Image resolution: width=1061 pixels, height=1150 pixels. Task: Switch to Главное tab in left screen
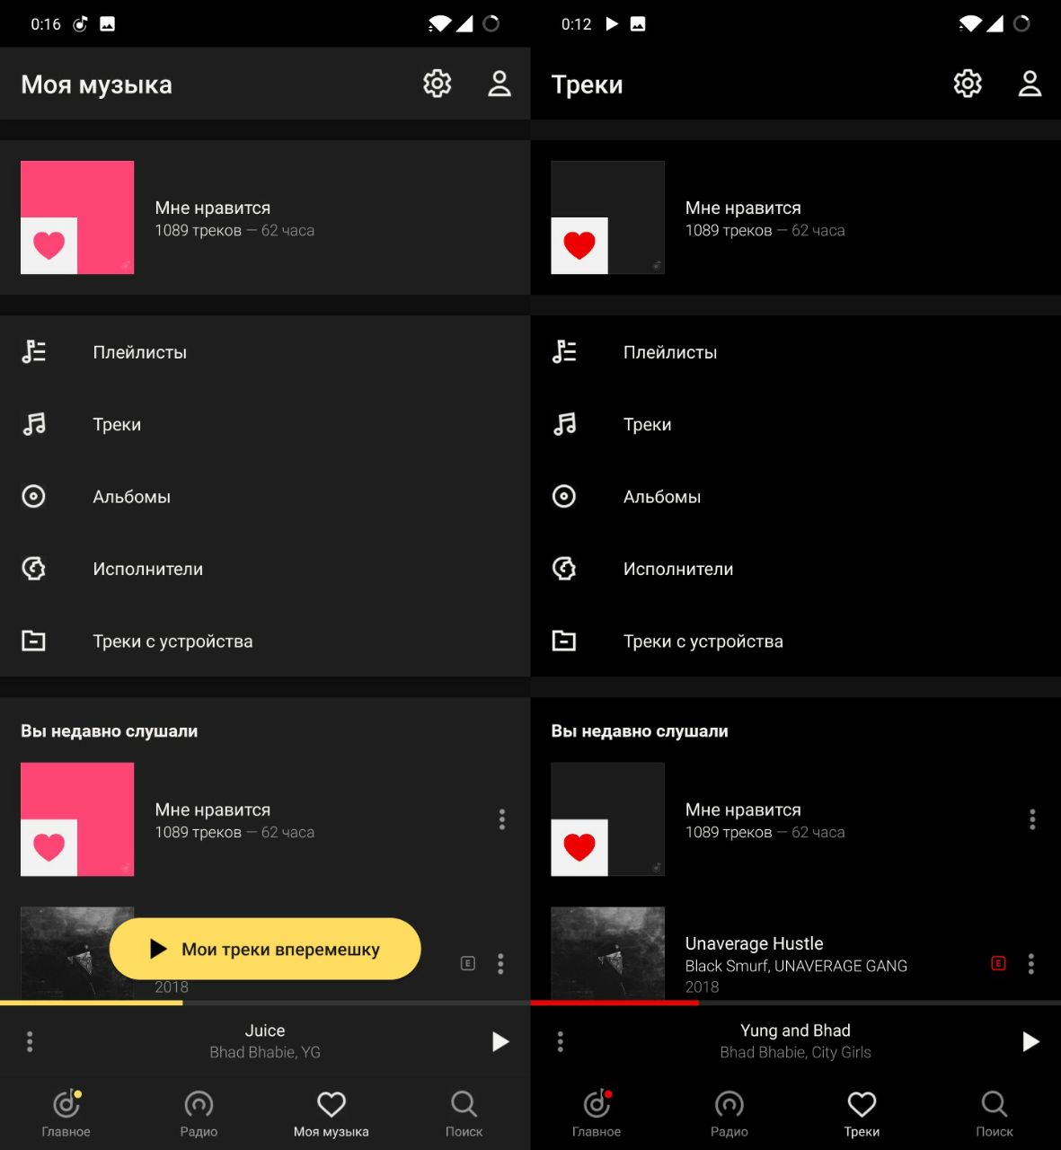click(x=66, y=1113)
